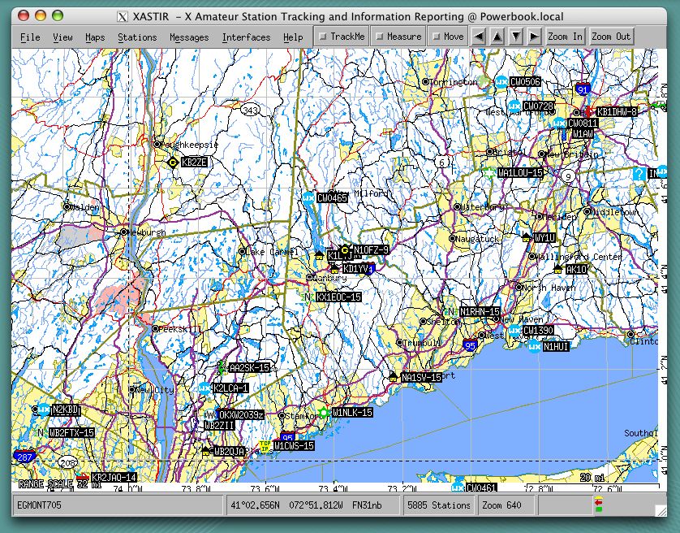Click the interface status indicator lights
This screenshot has width=680, height=533.
pos(599,504)
